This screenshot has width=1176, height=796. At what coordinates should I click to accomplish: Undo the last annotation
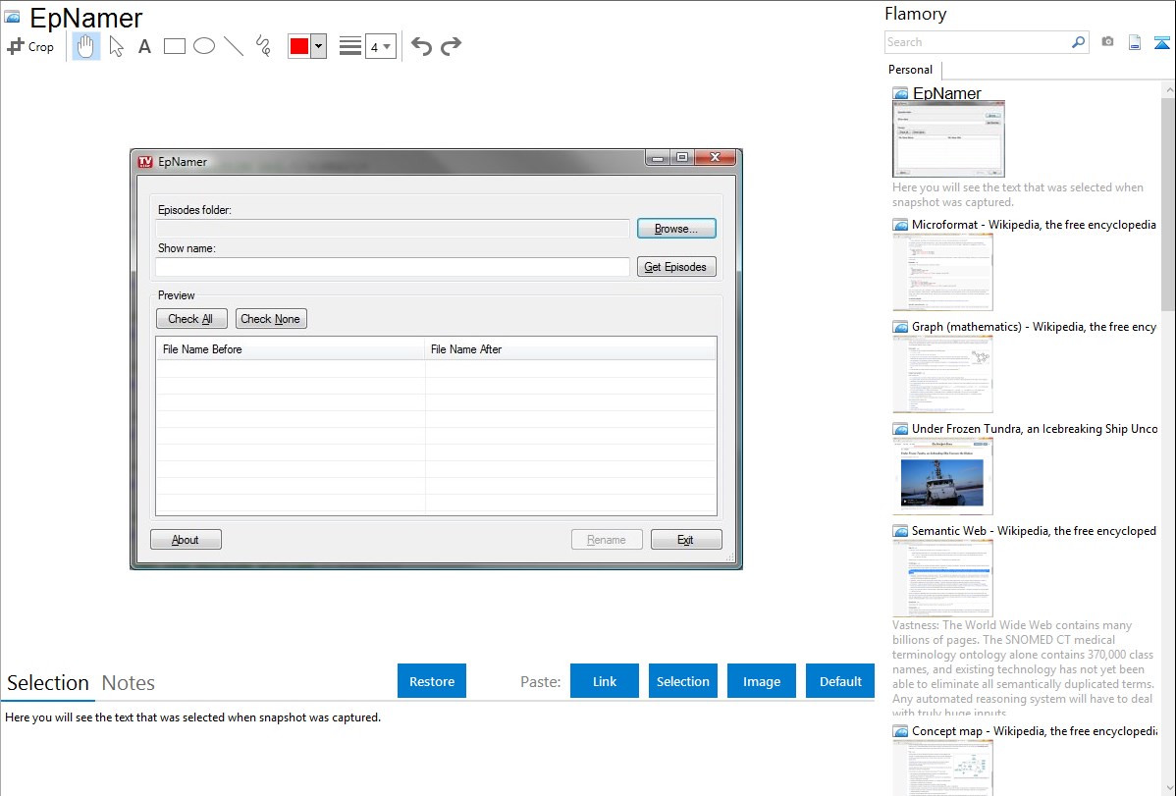coord(421,46)
